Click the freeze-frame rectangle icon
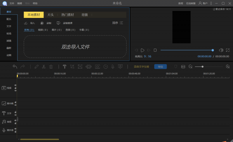This screenshot has width=233, height=142. click(x=97, y=67)
